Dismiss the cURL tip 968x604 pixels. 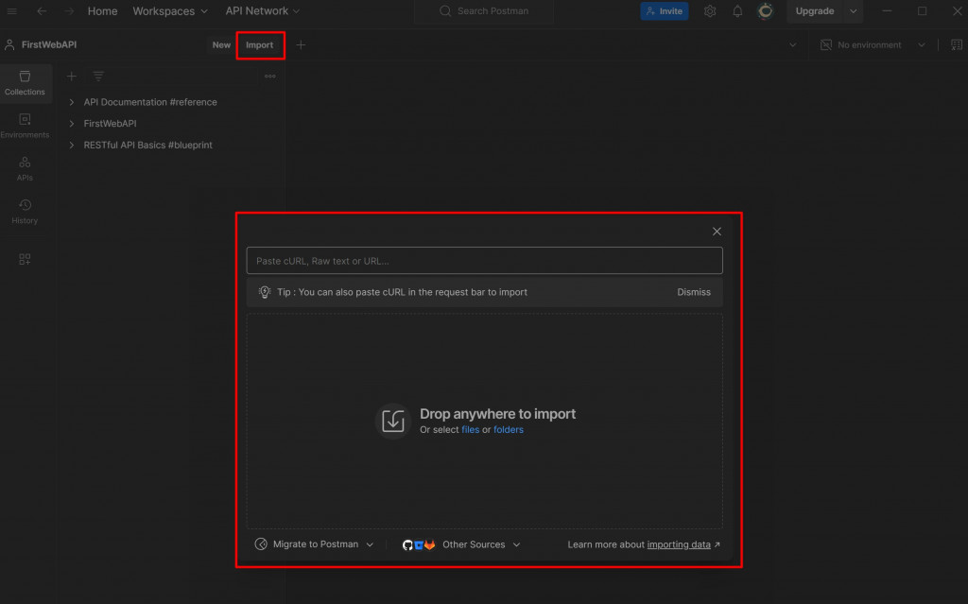click(693, 292)
